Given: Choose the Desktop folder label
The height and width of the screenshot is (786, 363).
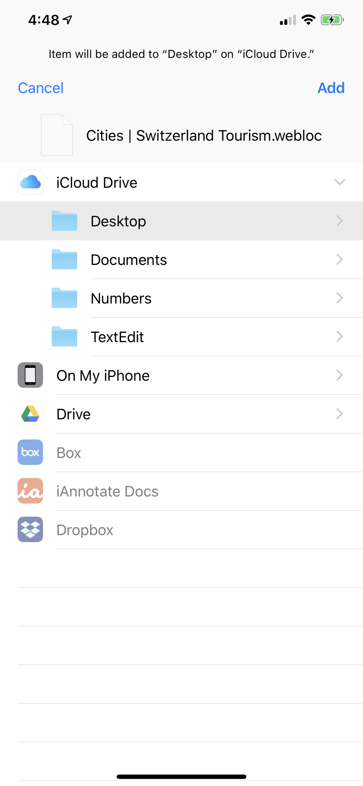Looking at the screenshot, I should (118, 221).
